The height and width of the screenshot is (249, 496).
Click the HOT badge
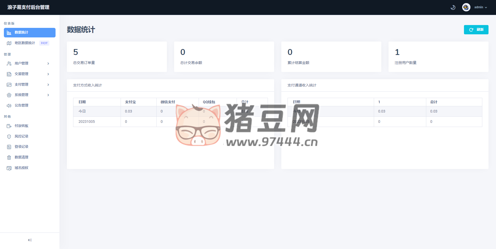pos(44,43)
